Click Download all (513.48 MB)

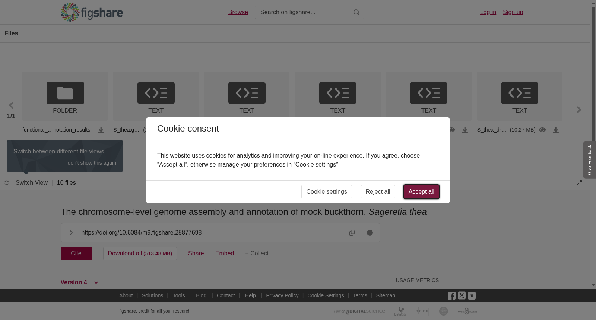click(140, 253)
